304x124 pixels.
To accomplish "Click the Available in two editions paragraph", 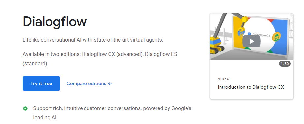I will click(x=100, y=59).
